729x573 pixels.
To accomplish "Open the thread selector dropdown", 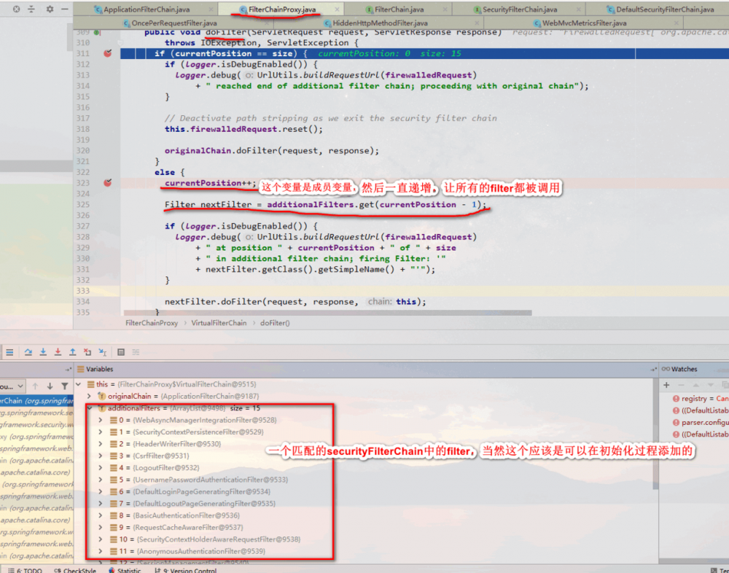I will point(12,386).
